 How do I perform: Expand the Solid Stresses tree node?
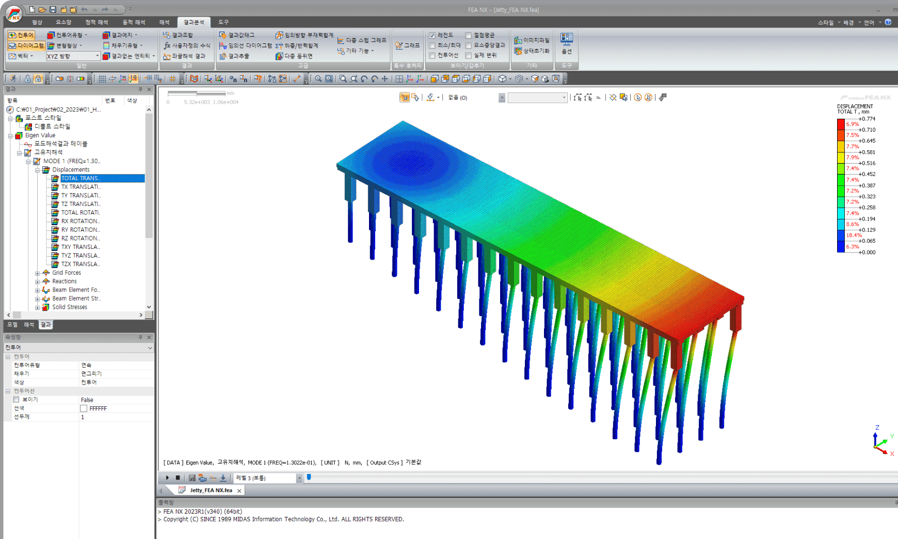click(37, 308)
